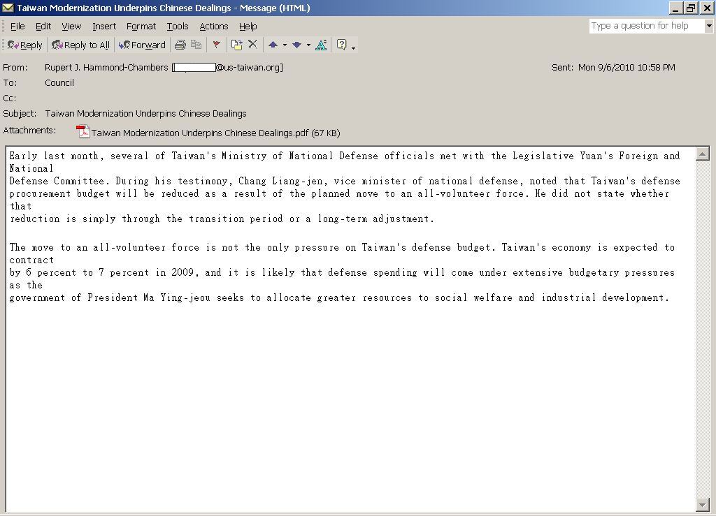The width and height of the screenshot is (716, 516).
Task: Open the next item dropdown arrow
Action: 308,45
